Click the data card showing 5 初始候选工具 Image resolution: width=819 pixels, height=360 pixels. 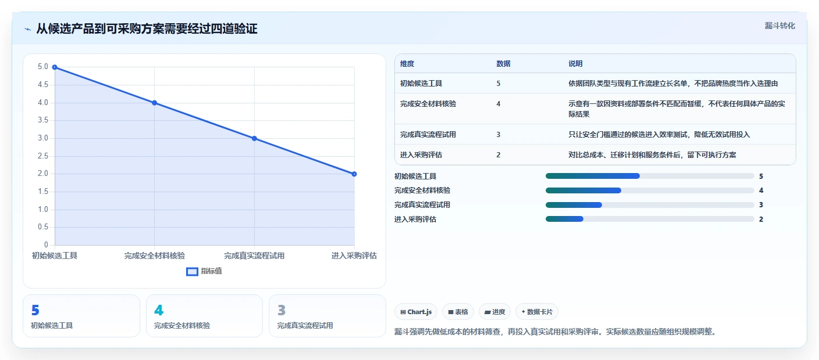point(81,316)
